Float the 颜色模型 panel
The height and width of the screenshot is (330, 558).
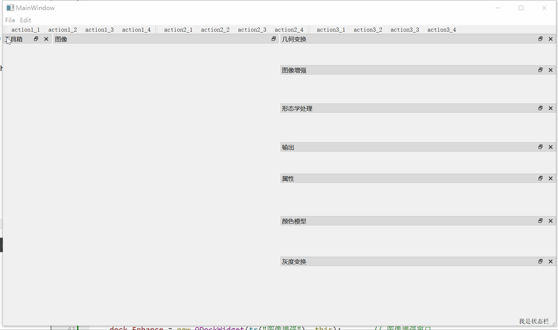coord(540,221)
